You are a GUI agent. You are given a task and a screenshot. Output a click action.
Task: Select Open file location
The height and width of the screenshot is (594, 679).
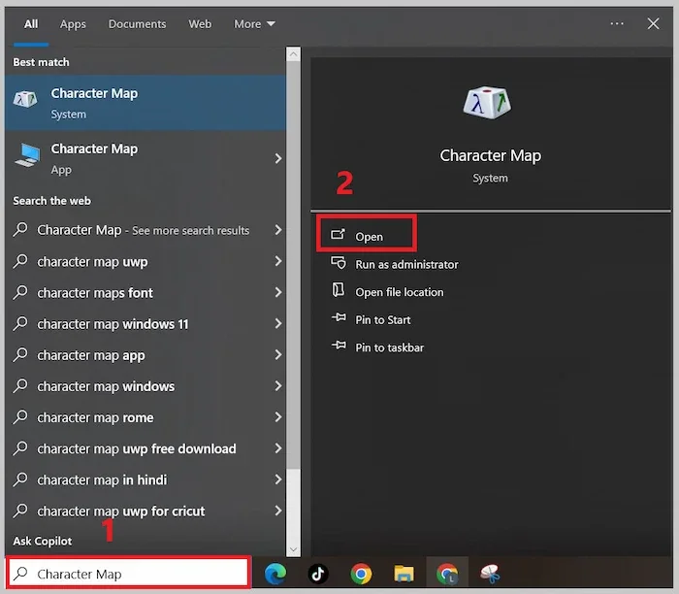pos(399,292)
